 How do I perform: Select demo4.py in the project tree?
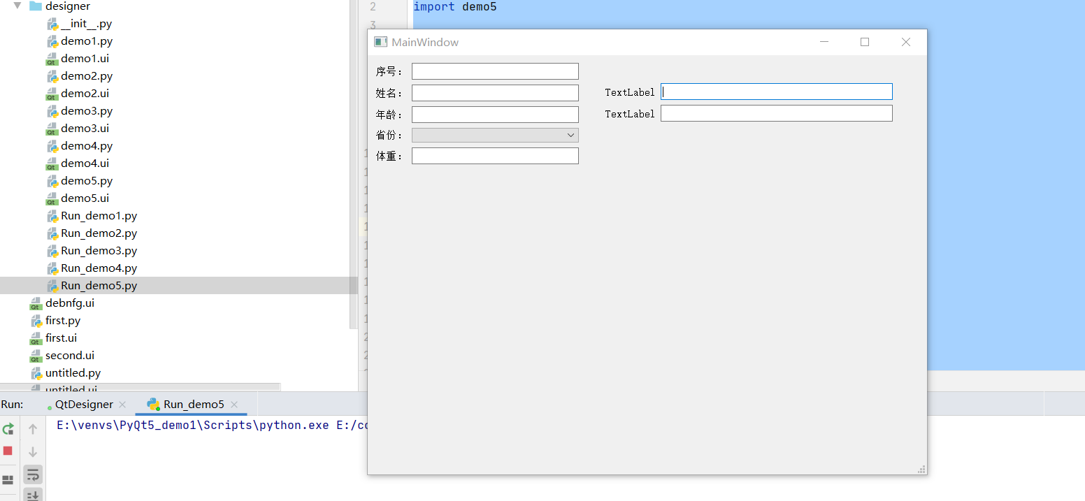point(87,146)
